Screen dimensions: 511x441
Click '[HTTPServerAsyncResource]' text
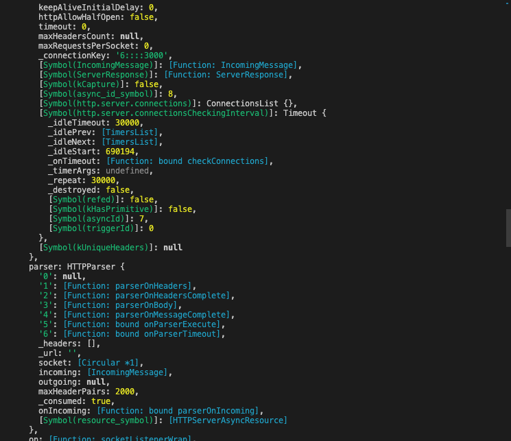(x=228, y=420)
